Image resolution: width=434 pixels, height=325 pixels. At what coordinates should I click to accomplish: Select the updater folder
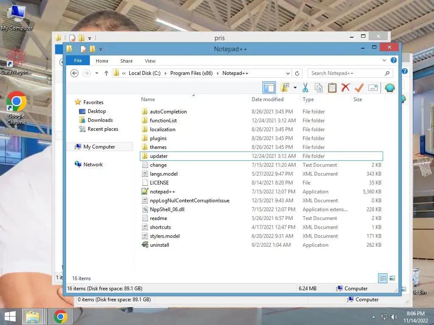(261, 156)
